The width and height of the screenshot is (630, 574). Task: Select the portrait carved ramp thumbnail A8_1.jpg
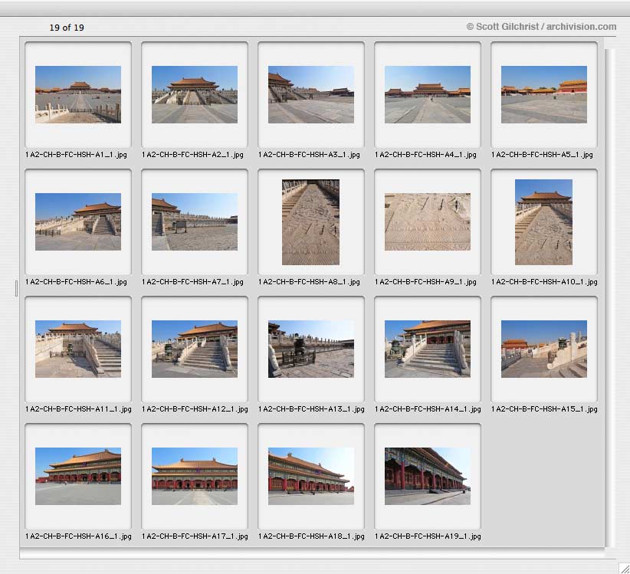point(310,222)
